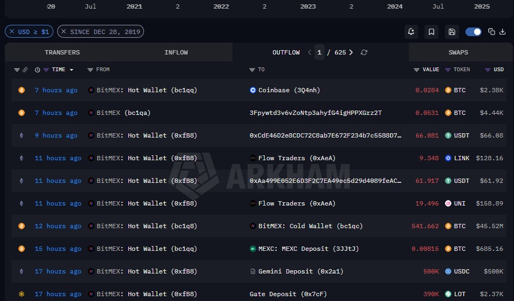This screenshot has height=301, width=514.
Task: Open the Value column filter
Action: point(416,70)
